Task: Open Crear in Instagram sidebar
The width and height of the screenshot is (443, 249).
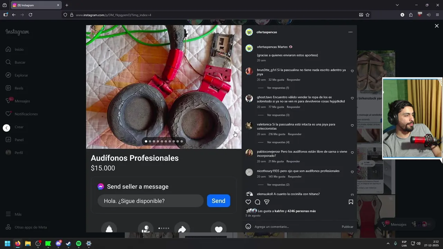Action: click(x=19, y=127)
